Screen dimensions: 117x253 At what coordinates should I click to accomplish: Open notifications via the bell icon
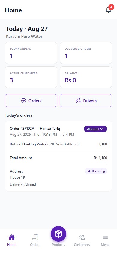click(109, 10)
